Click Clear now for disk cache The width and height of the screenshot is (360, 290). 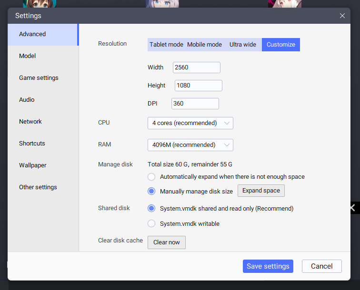pos(167,242)
